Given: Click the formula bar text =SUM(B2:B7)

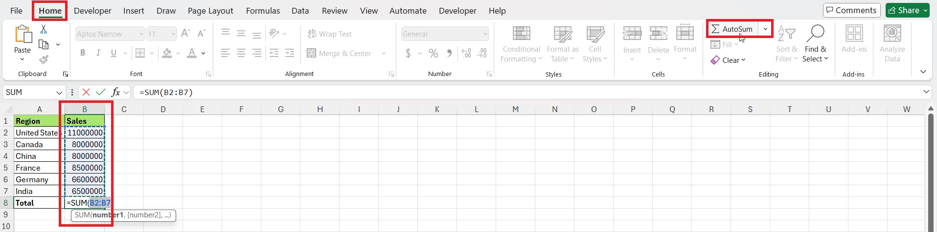Looking at the screenshot, I should pyautogui.click(x=166, y=92).
